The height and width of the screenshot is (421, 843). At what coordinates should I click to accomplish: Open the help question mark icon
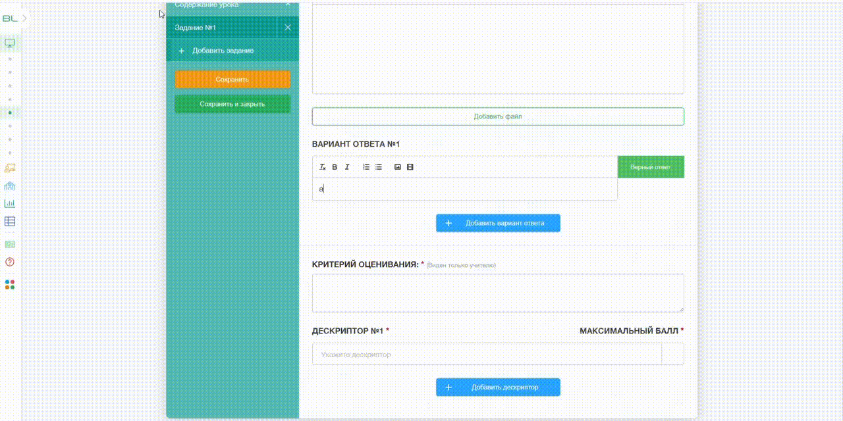10,262
